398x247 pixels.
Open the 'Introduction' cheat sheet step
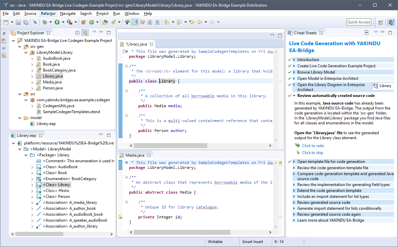pos(308,60)
